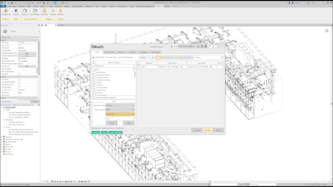This screenshot has width=333, height=187.
Task: Open the SheetGen tool
Action: tap(25, 12)
